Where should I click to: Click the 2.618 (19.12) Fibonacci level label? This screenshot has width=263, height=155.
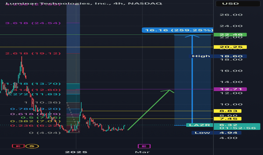pos(33,54)
